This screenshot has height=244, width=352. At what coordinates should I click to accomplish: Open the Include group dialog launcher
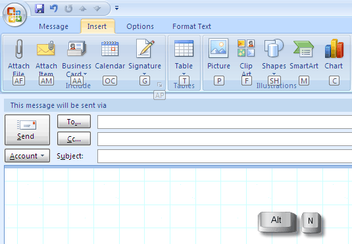coord(160,85)
